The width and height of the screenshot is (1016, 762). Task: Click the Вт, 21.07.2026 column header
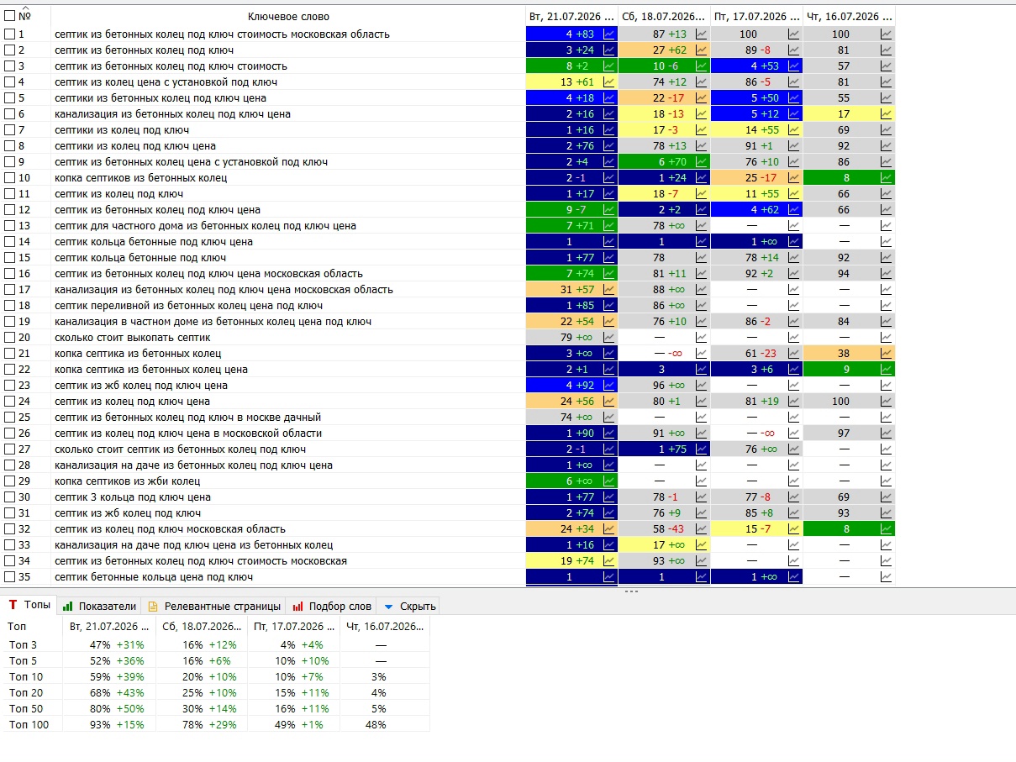click(571, 16)
